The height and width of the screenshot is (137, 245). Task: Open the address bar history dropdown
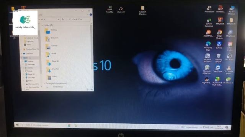(59, 19)
